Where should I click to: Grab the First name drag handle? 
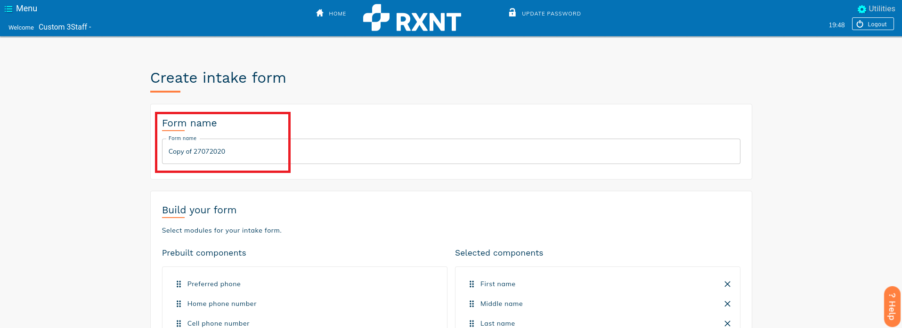point(471,284)
